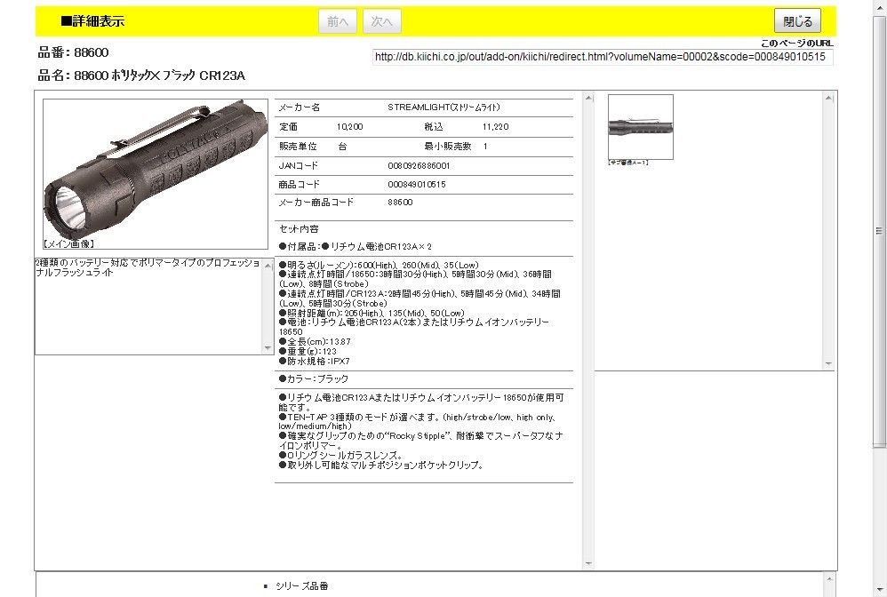This screenshot has width=887, height=597.
Task: Click the シリーズ品番 label
Action: [302, 586]
